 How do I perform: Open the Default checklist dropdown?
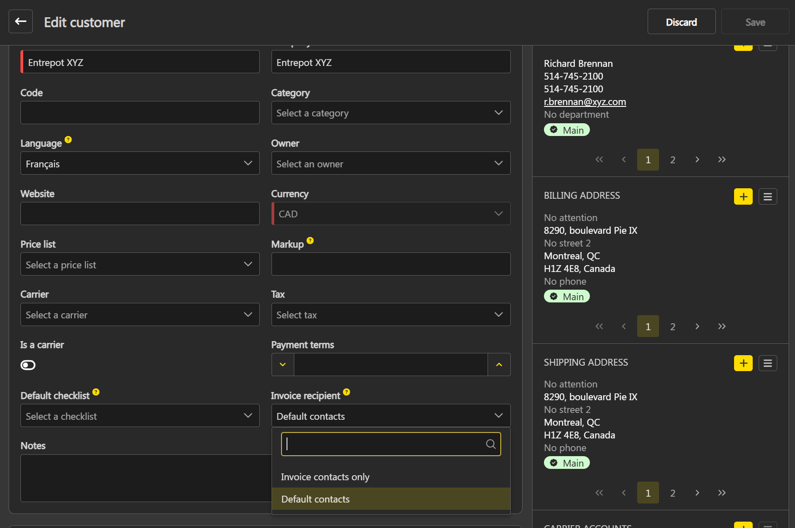(x=140, y=416)
